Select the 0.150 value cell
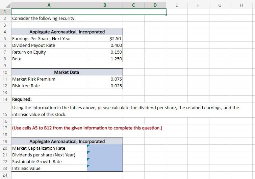This screenshot has width=255, height=179. coord(105,52)
